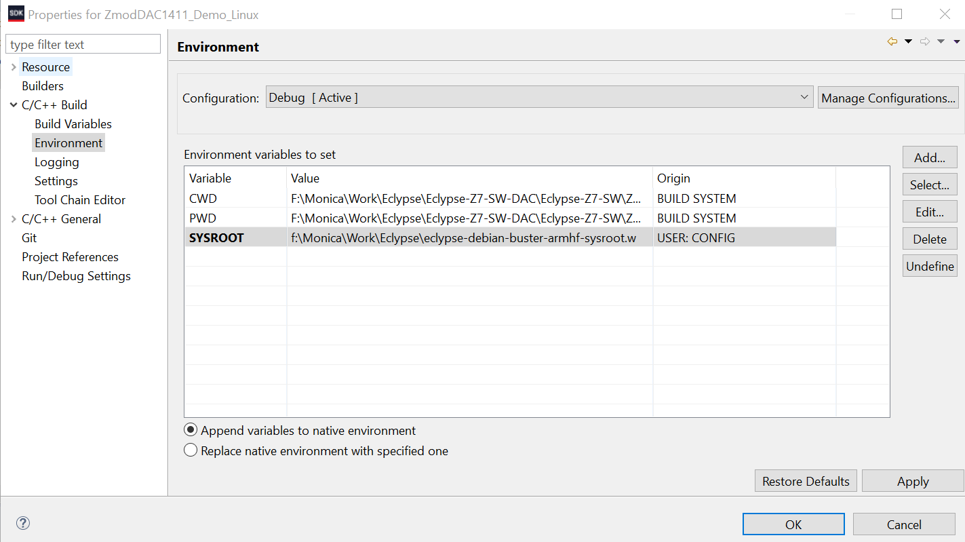Select Tool Chain Editor in the tree
This screenshot has height=542, width=965.
[x=80, y=200]
